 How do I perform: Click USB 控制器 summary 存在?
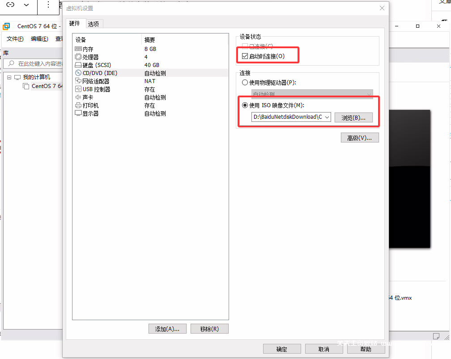tap(149, 89)
